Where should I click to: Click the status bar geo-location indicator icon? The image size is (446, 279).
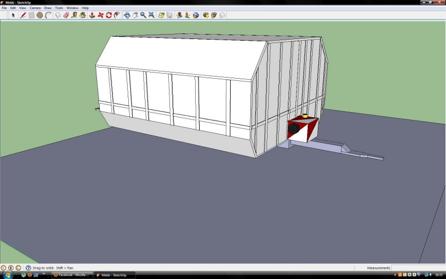pyautogui.click(x=3, y=268)
